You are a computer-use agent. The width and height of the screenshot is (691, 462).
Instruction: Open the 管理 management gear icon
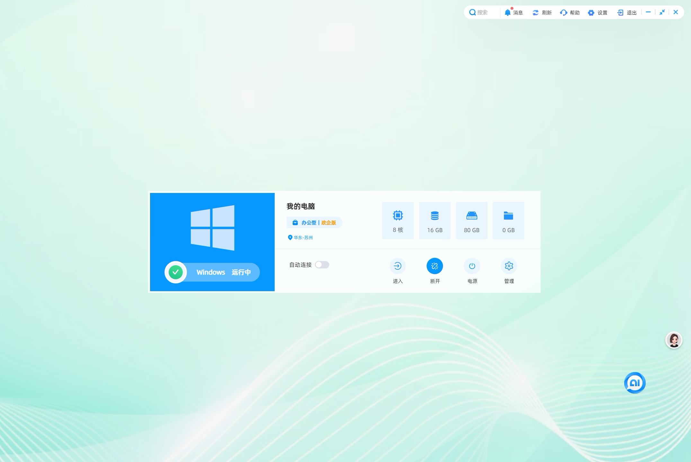point(509,266)
